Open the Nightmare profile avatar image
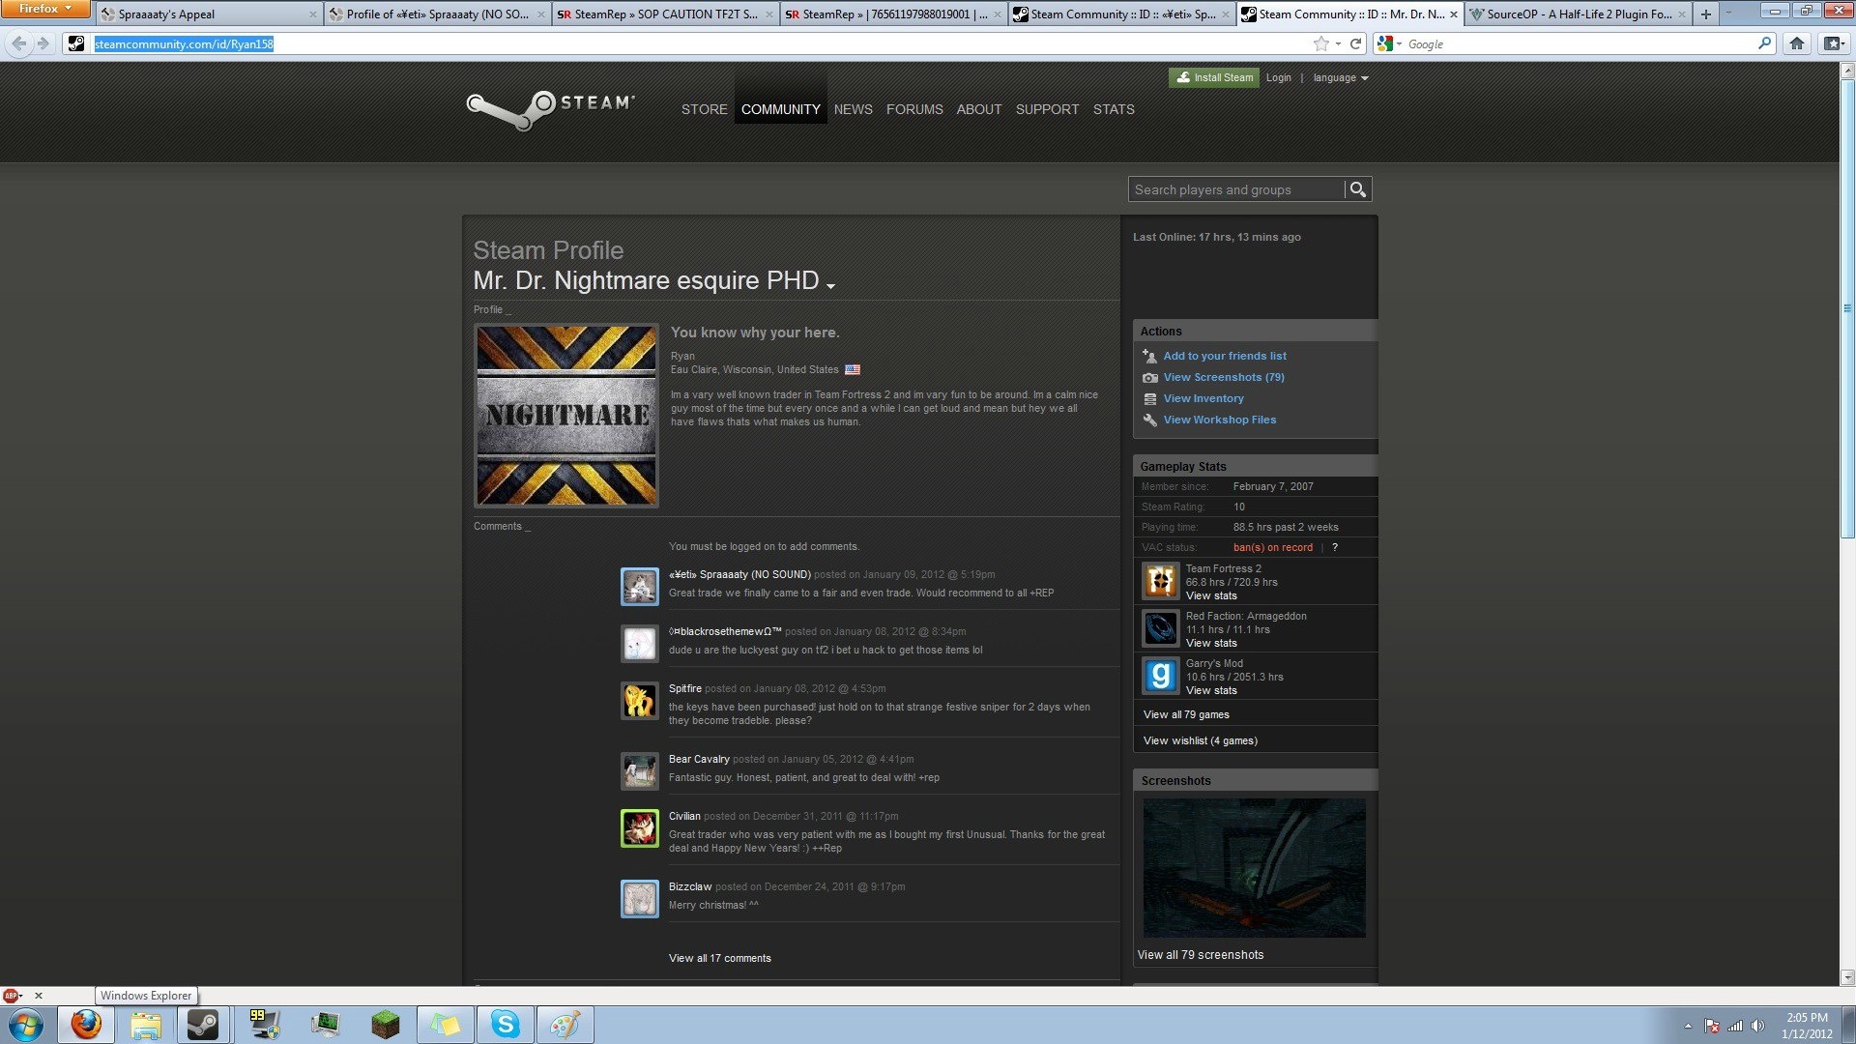Viewport: 1856px width, 1044px height. 566,416
